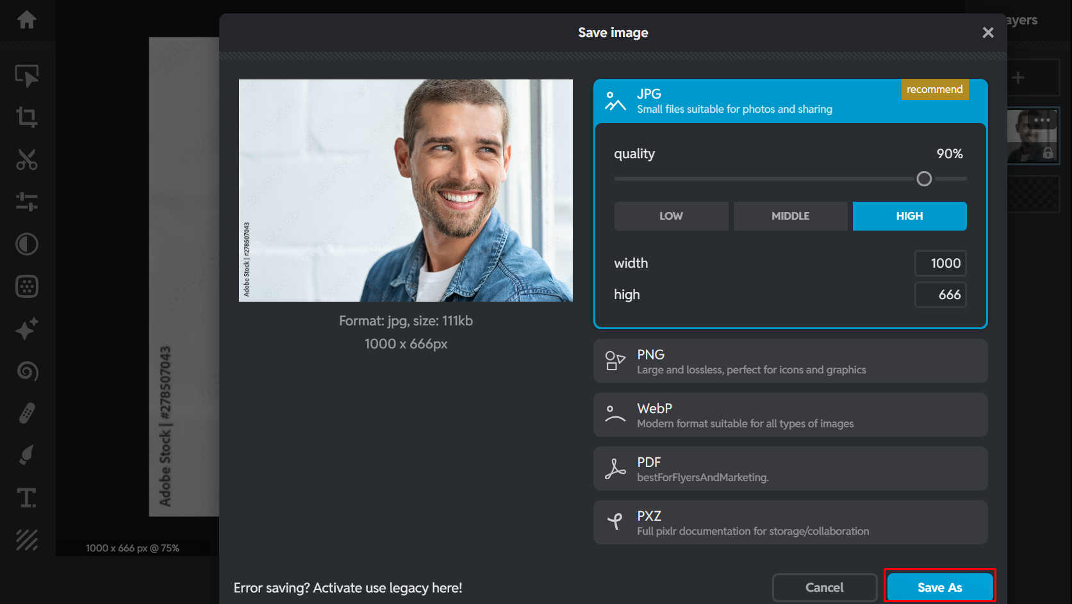Choose the PXZ pixlr document format
The image size is (1072, 604).
(790, 522)
